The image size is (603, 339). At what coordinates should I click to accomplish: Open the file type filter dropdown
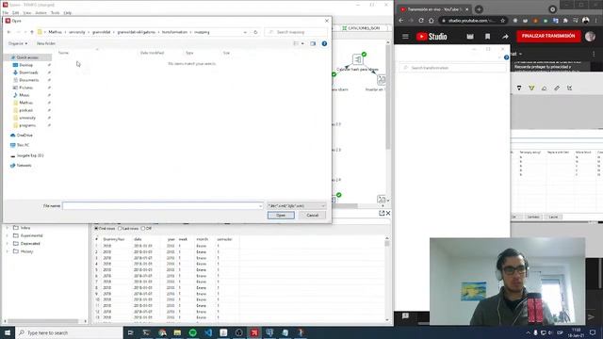(x=297, y=206)
